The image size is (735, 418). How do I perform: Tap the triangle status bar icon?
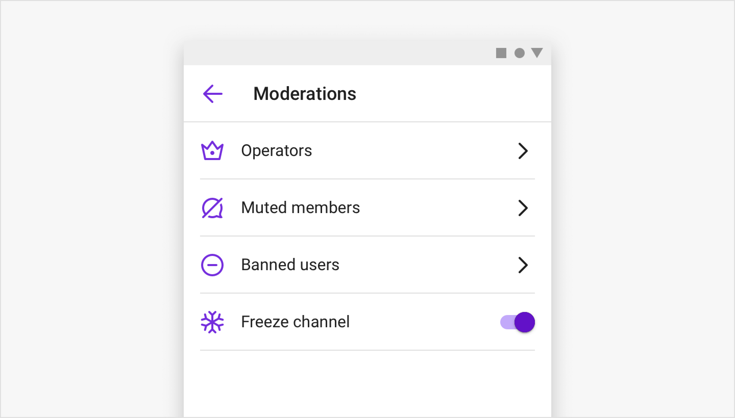click(537, 53)
